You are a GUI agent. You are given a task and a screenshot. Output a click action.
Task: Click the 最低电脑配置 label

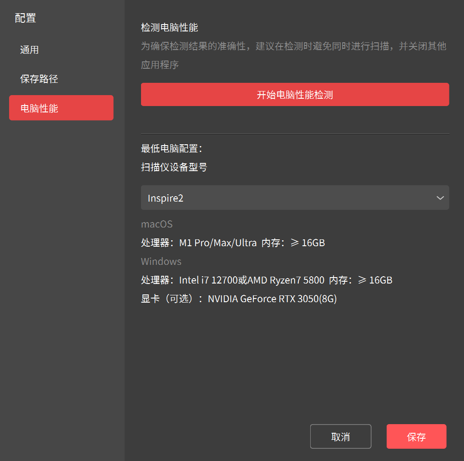point(171,149)
